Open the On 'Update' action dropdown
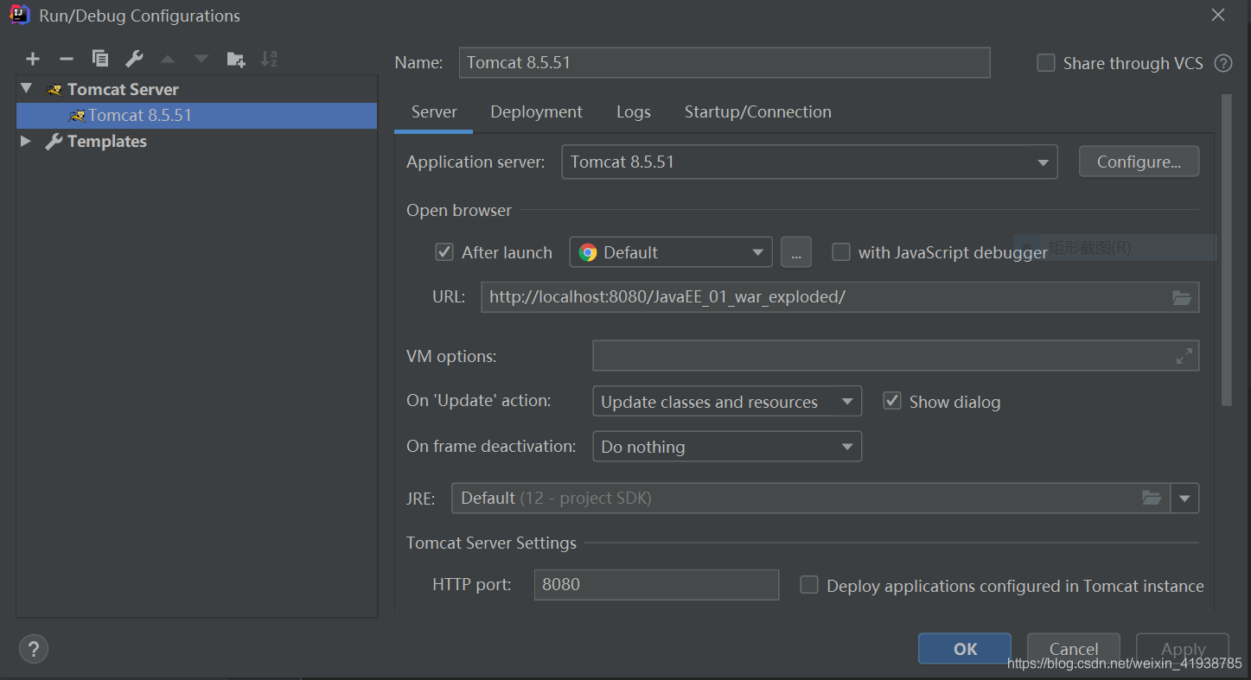The image size is (1251, 680). pyautogui.click(x=727, y=402)
